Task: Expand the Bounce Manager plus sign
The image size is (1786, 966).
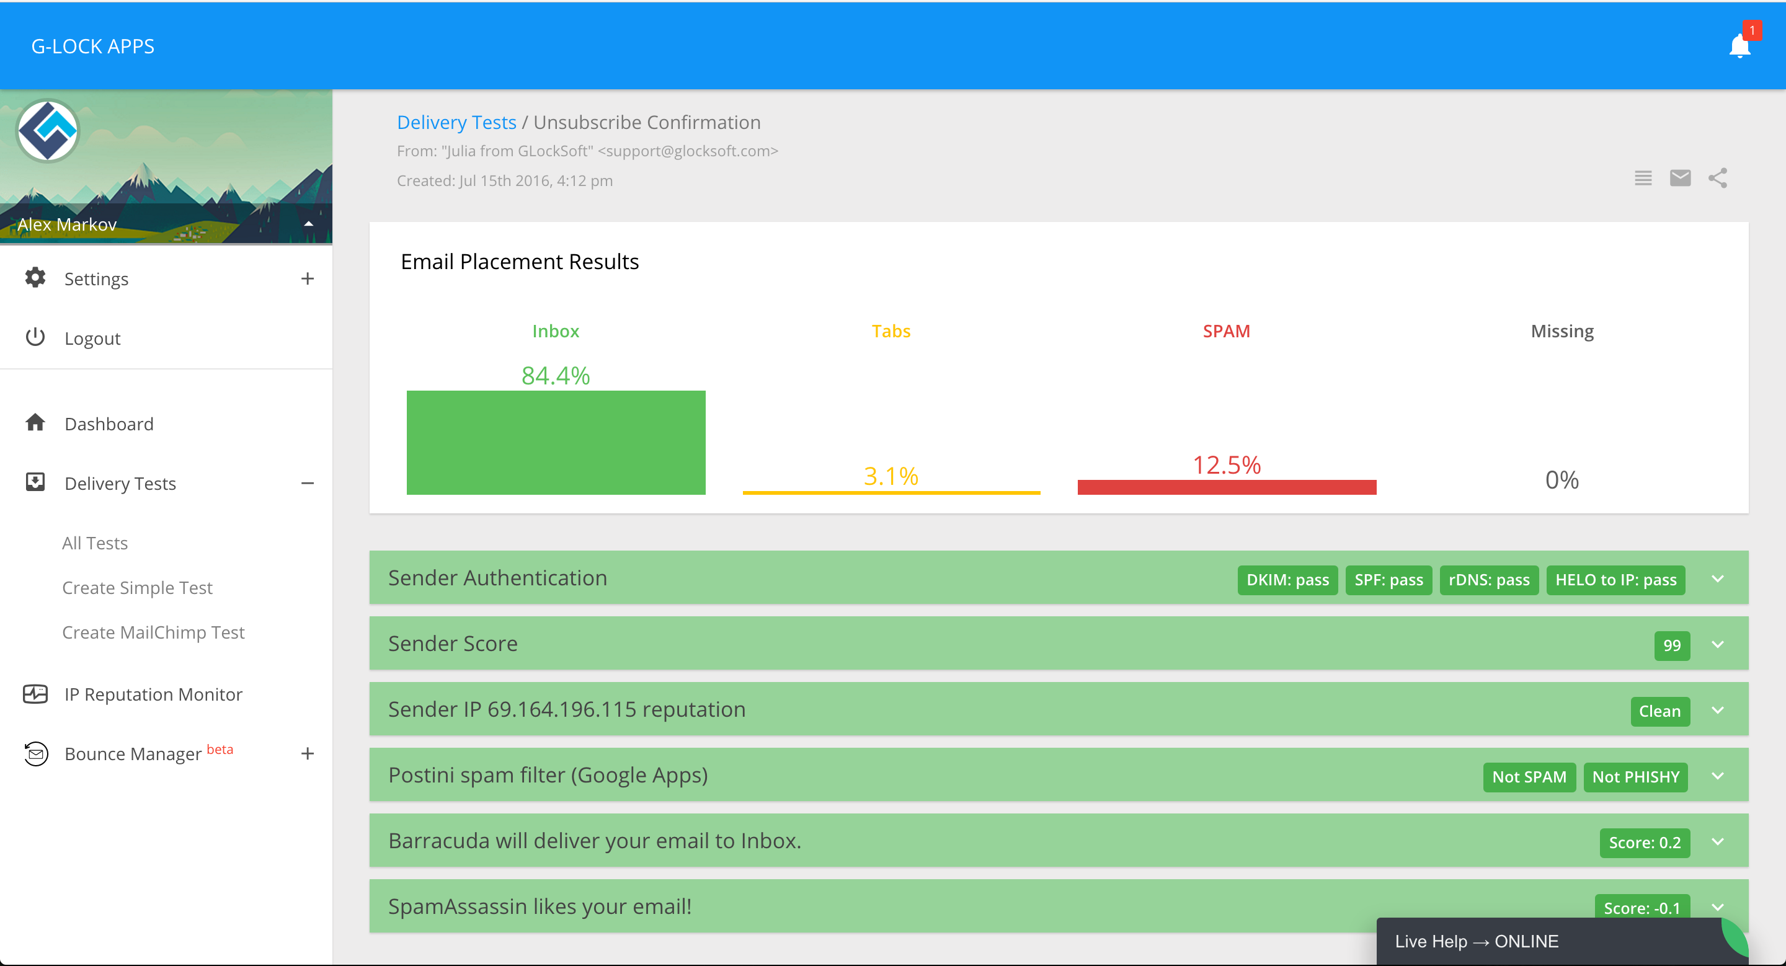Action: pyautogui.click(x=307, y=753)
